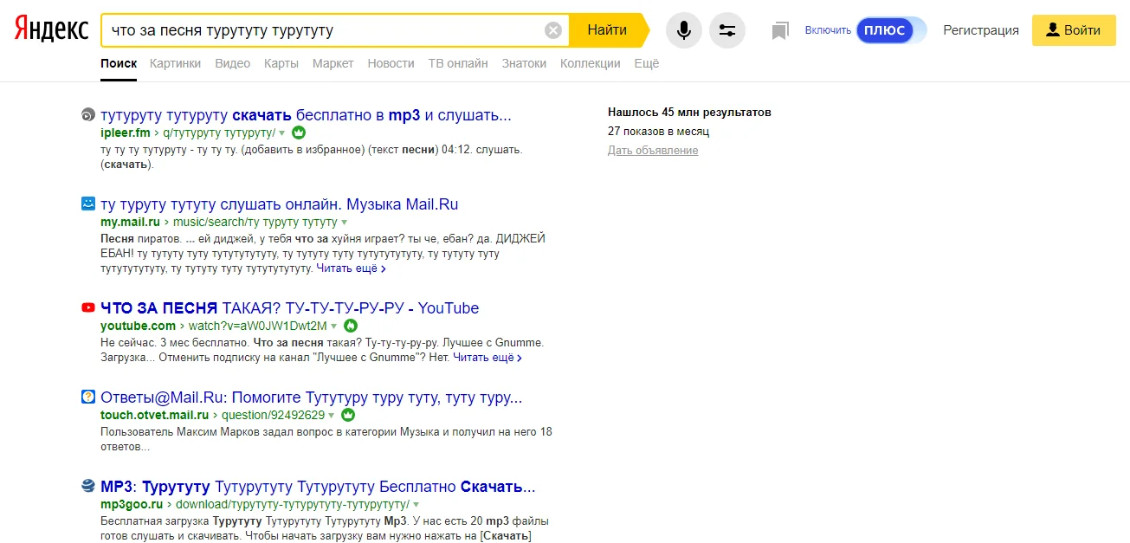The height and width of the screenshot is (543, 1130).
Task: Click the 'question/92492629' path link
Action: pyautogui.click(x=273, y=416)
